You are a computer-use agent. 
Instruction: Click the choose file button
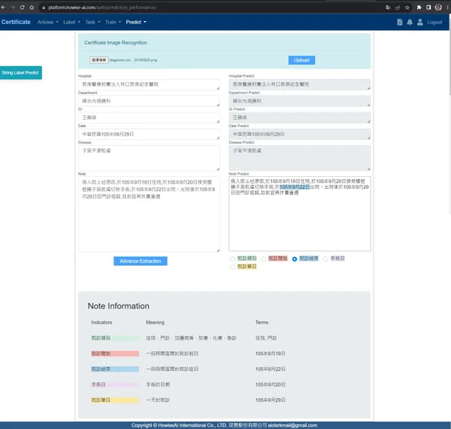[x=99, y=60]
